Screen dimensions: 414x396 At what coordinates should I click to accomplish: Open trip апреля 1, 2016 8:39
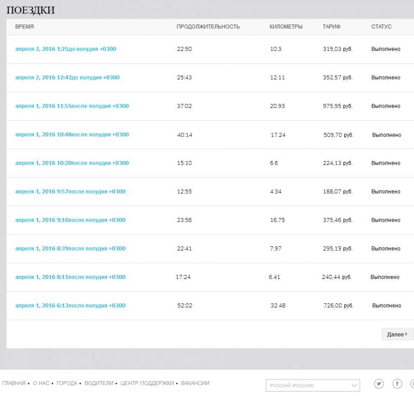coord(70,248)
